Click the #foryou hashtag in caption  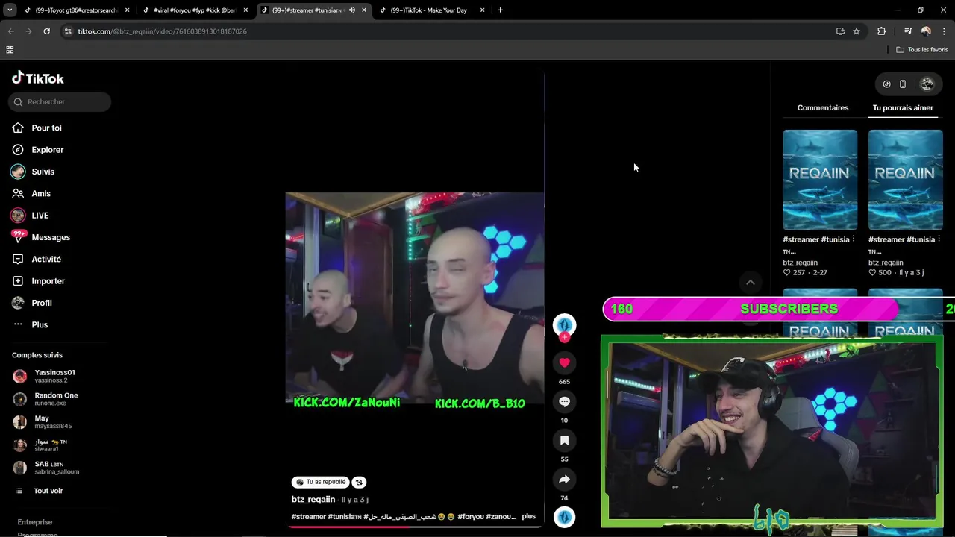(470, 516)
